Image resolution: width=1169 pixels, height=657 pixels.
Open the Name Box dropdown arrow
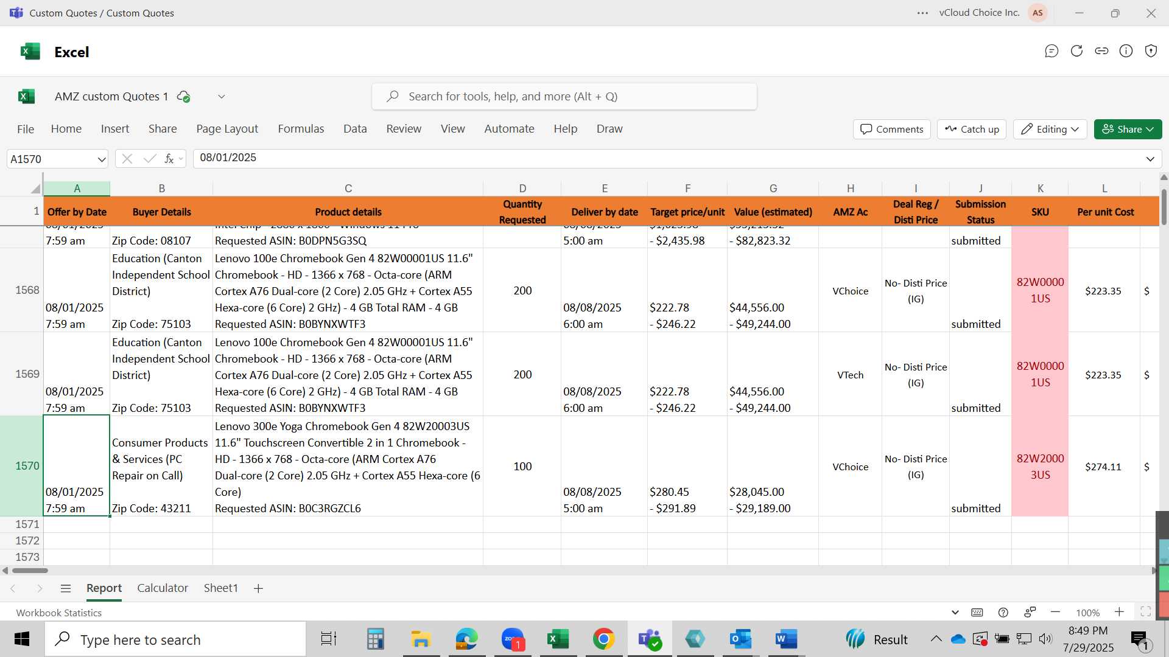pos(101,159)
